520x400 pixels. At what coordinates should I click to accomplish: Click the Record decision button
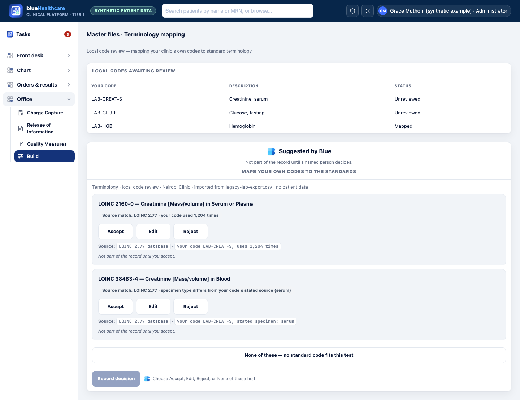pyautogui.click(x=116, y=379)
